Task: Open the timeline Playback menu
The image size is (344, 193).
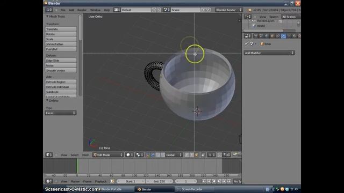Action: tap(101, 181)
